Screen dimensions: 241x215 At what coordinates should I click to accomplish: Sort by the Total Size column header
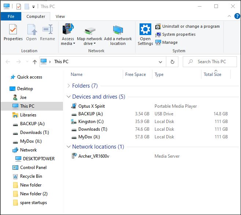point(212,74)
